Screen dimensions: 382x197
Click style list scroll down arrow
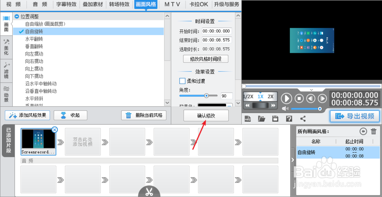[x=167, y=103]
